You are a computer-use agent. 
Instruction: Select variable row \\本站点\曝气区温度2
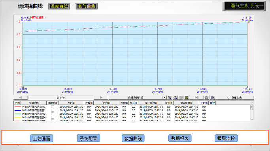coord(132,110)
